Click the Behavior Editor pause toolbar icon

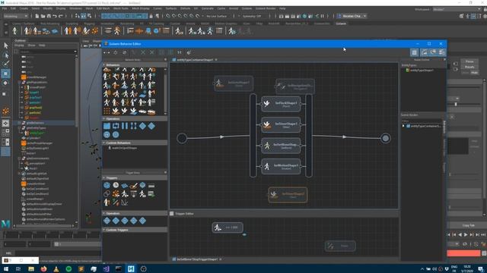coord(180,52)
